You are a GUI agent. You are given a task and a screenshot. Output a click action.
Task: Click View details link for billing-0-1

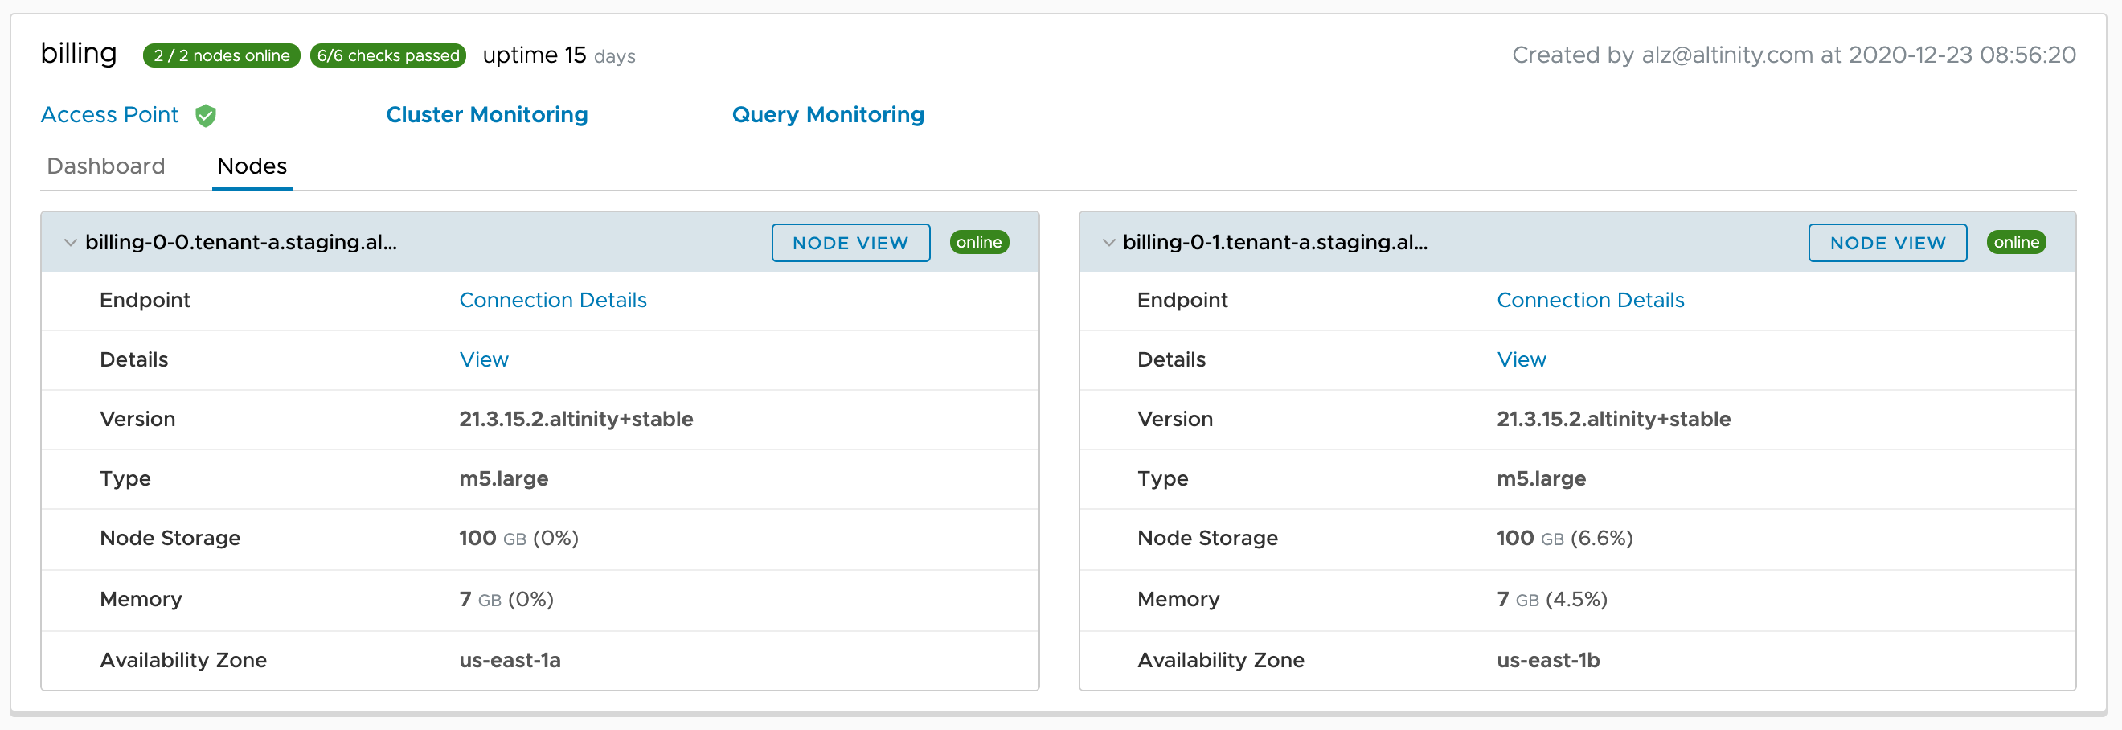pos(1522,359)
